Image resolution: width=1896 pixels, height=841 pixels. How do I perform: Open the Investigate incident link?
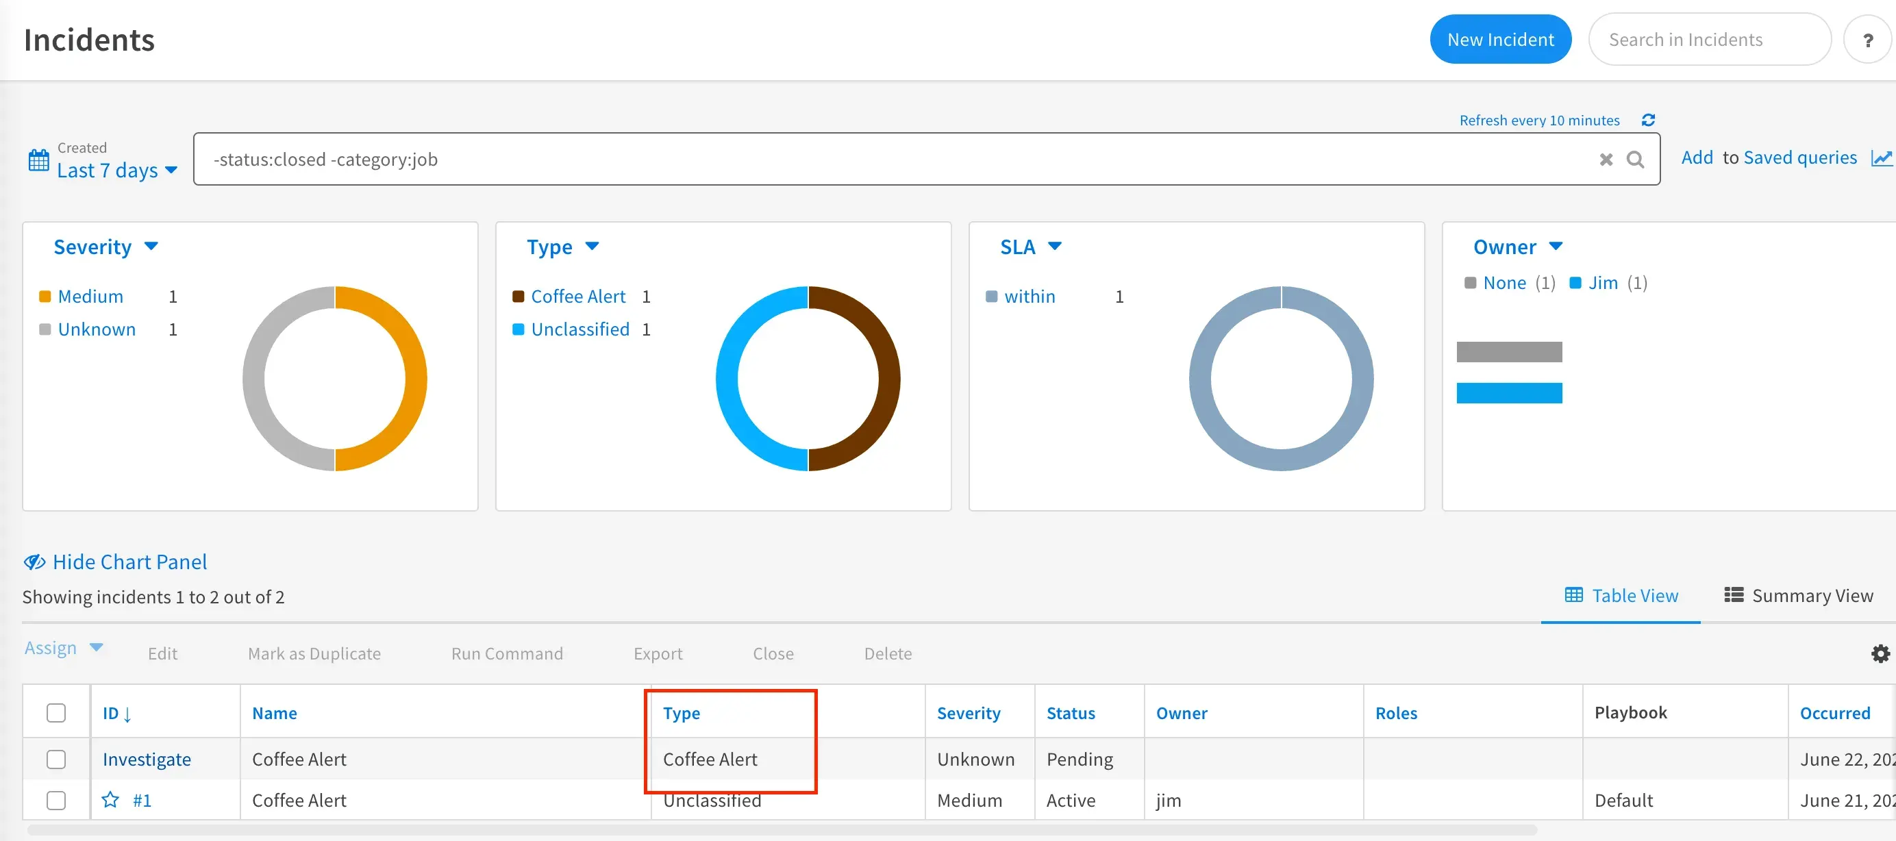147,760
